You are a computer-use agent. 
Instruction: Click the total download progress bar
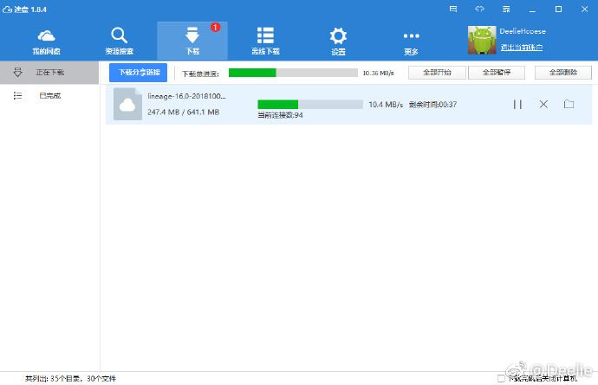[x=293, y=73]
